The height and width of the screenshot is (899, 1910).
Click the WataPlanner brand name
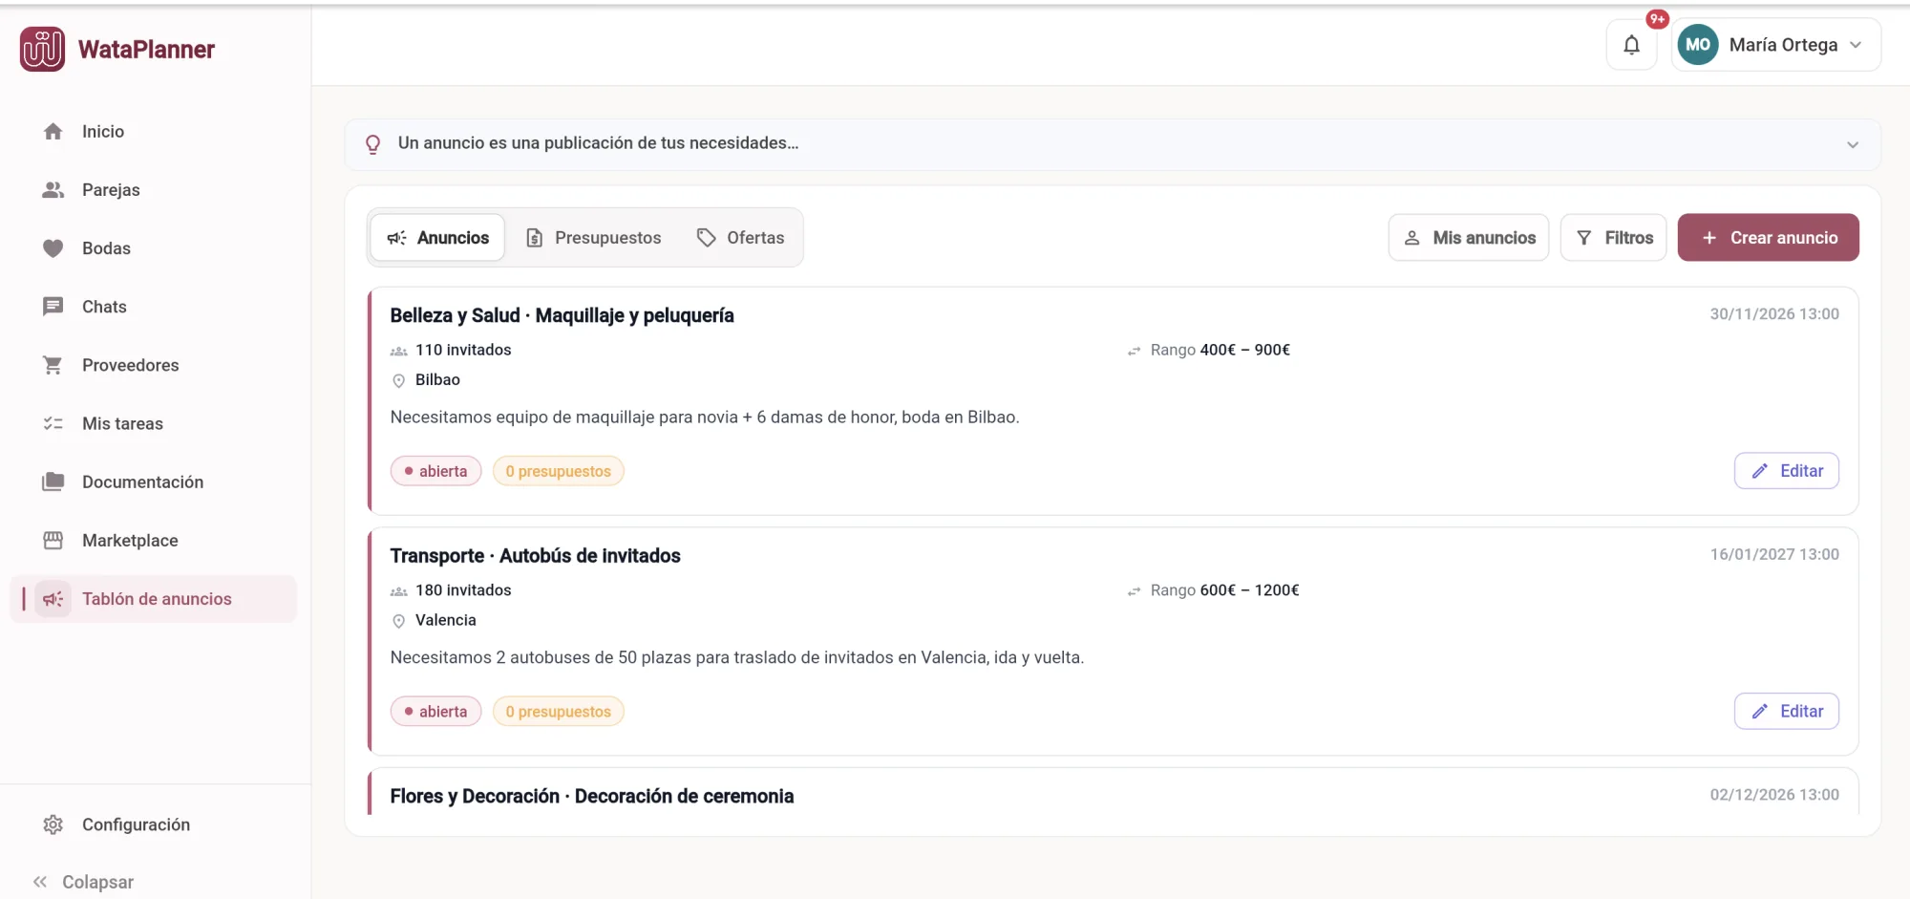(146, 50)
